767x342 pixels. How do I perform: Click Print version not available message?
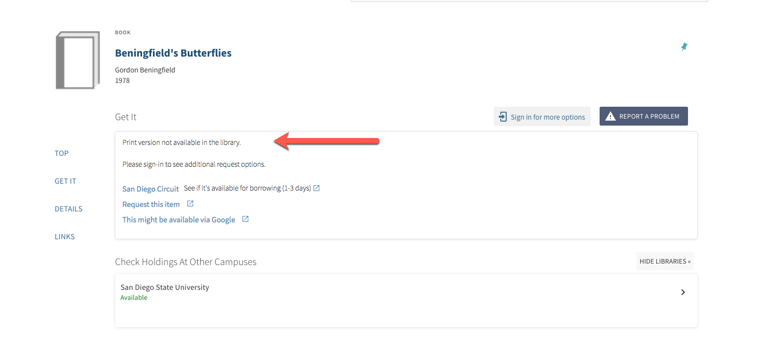tap(182, 142)
